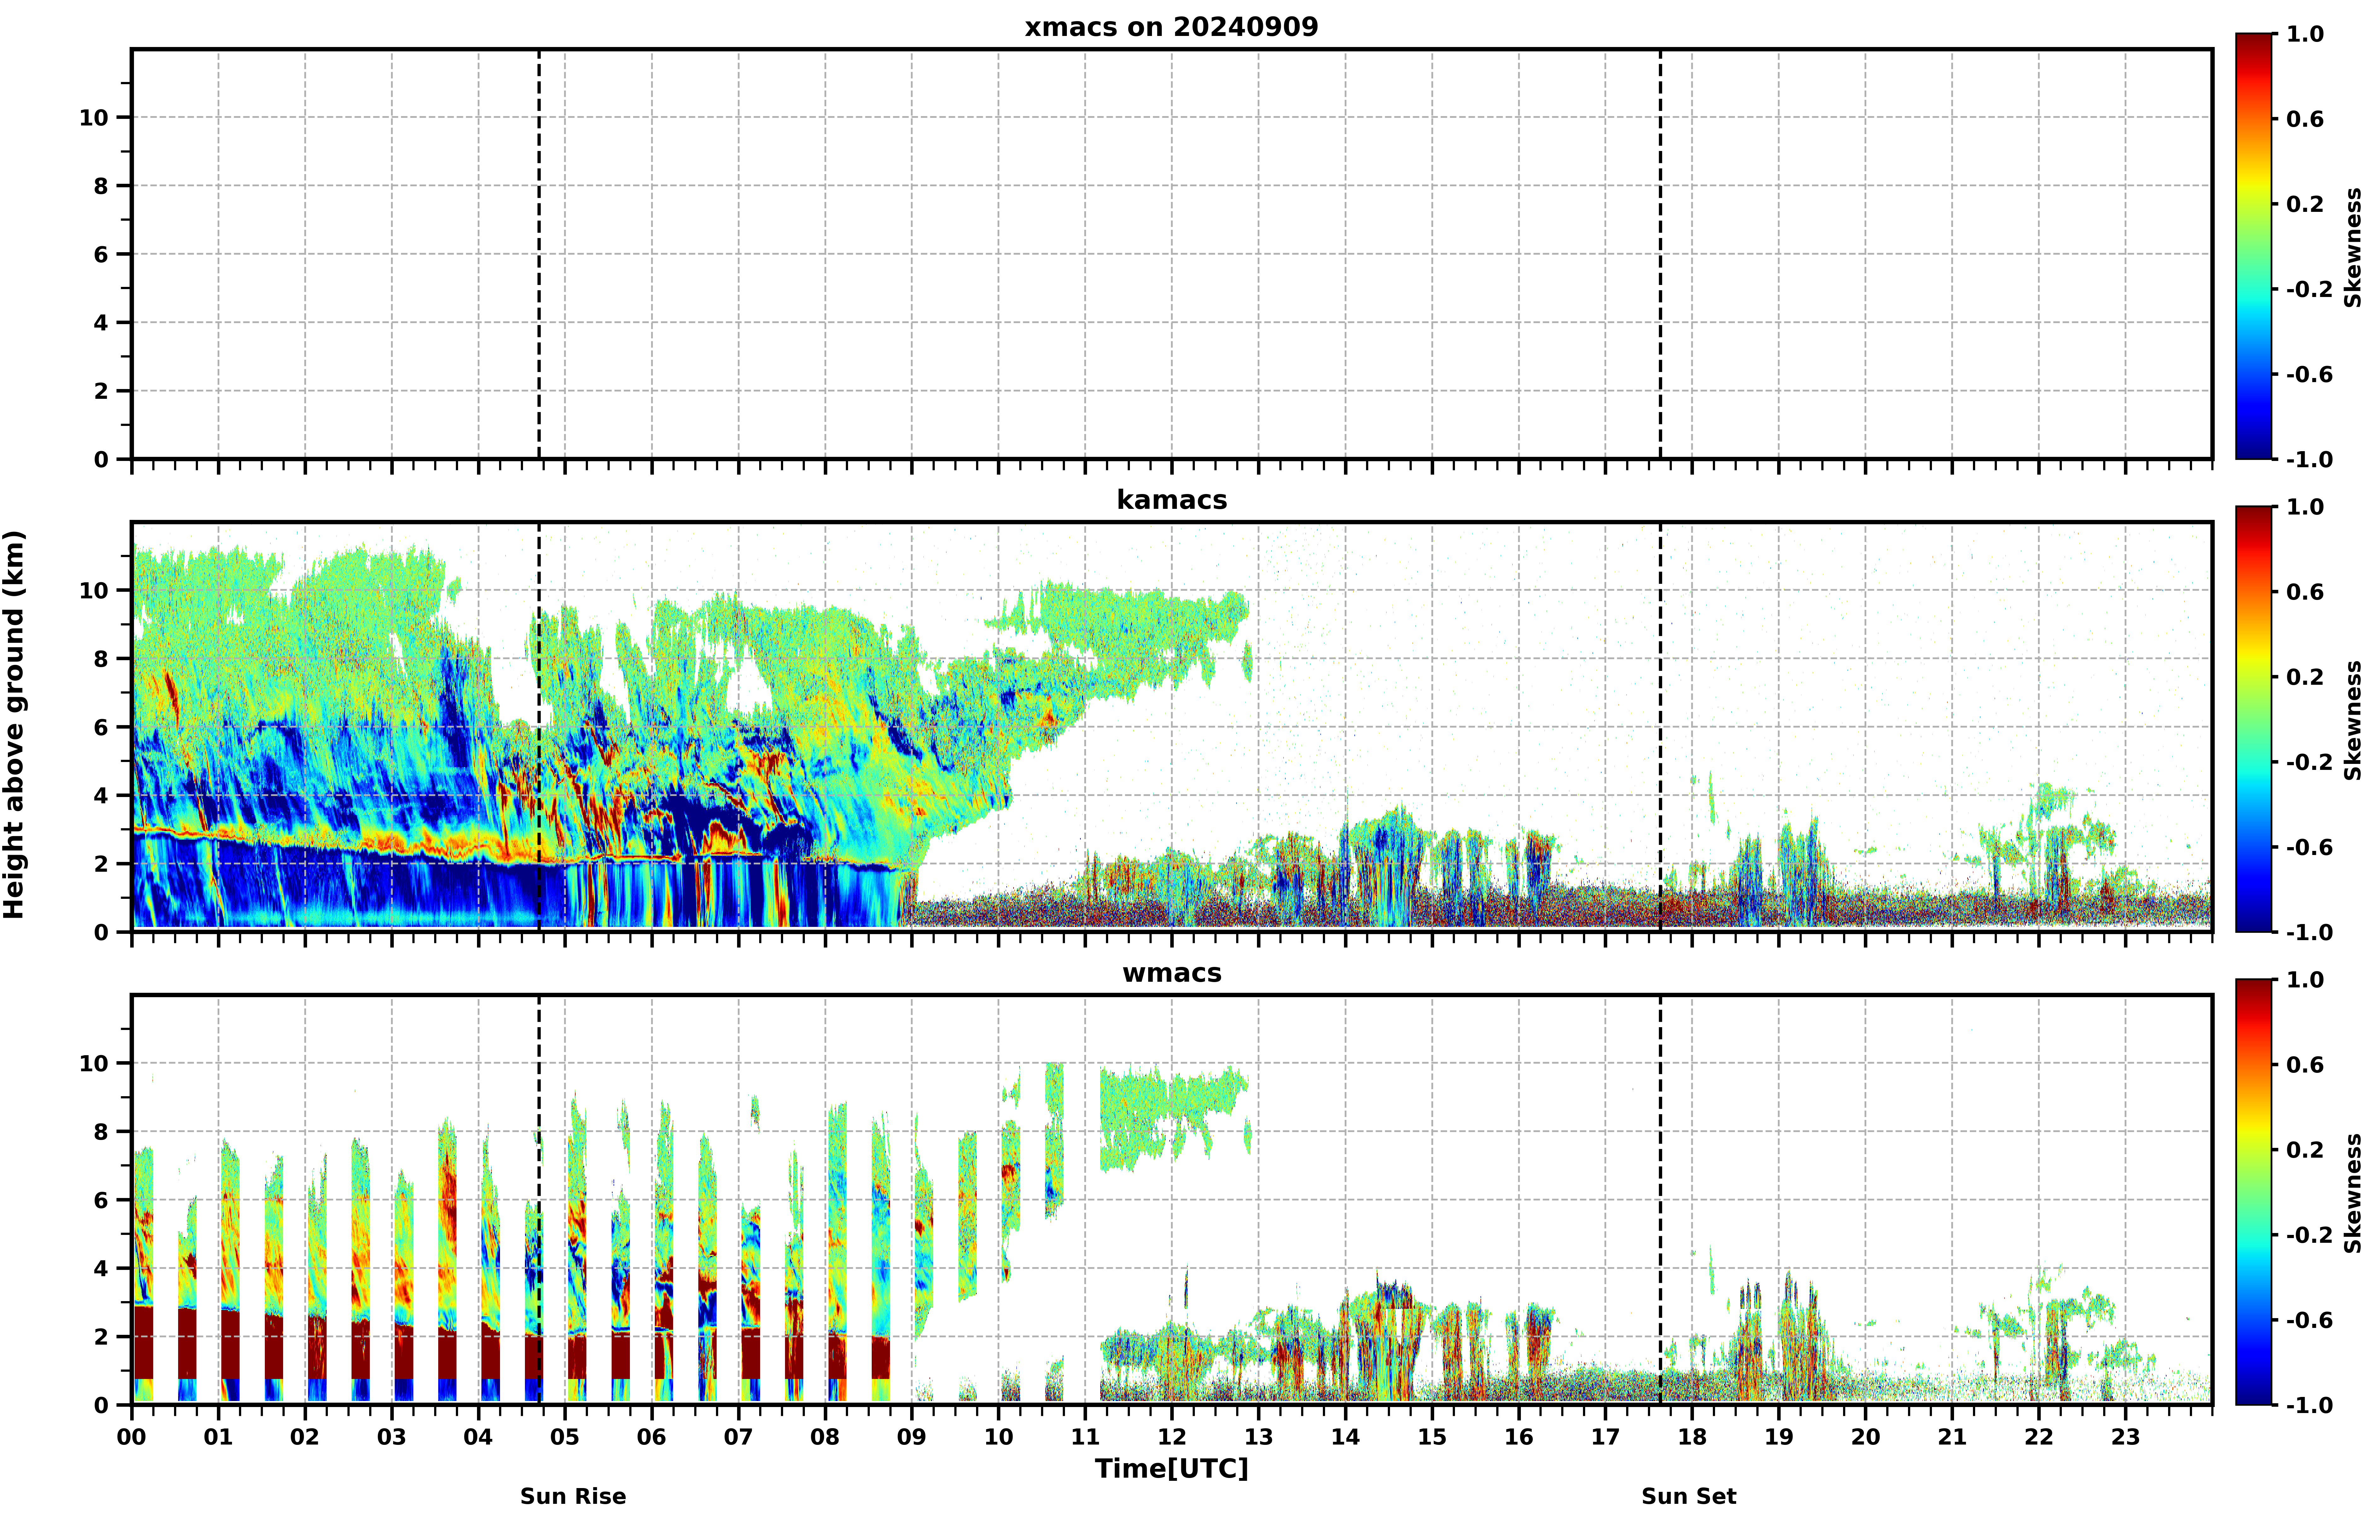Screen dimensions: 2379x1524
Task: Click the "8" height tick in xmacs panel
Action: coord(101,186)
